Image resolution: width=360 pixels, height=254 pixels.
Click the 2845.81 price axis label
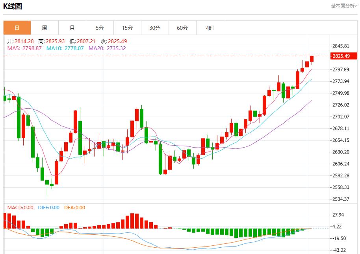click(341, 46)
